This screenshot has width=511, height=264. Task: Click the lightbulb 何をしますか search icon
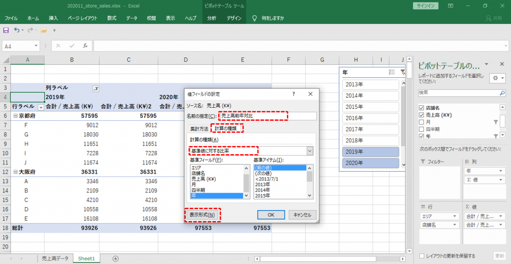[x=255, y=18]
